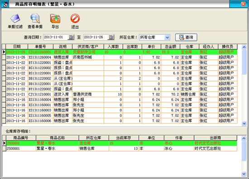Click into end date field 2013-11-26
Viewport: 249px width, 179px height.
point(96,37)
